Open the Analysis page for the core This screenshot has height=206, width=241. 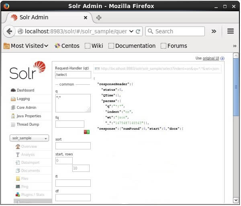28,155
